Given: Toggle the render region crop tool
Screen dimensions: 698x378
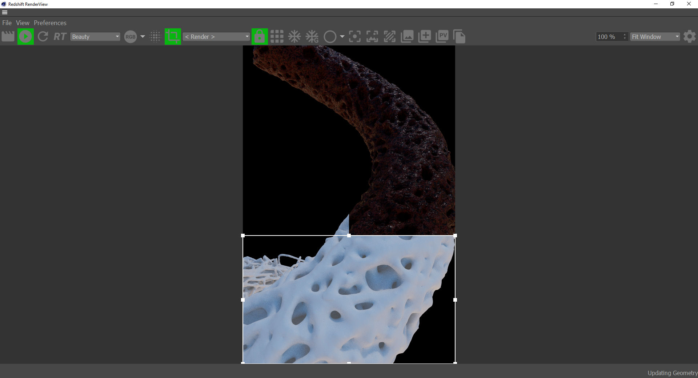Looking at the screenshot, I should click(x=173, y=37).
